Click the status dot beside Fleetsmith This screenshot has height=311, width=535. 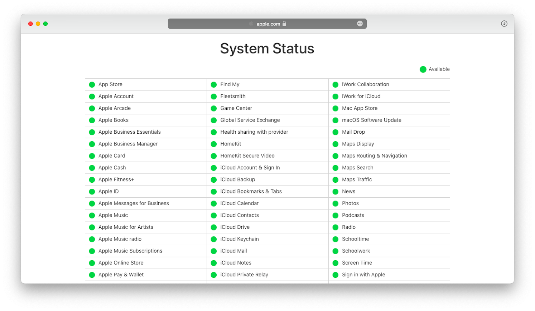[214, 96]
